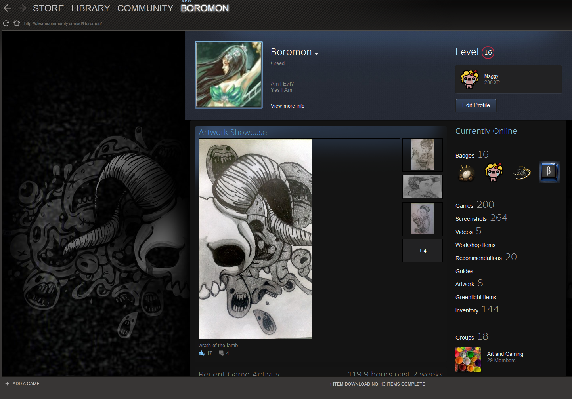Screen dimensions: 572x399
Task: Click the Maggy avatar in the Level panel
Action: click(x=469, y=79)
